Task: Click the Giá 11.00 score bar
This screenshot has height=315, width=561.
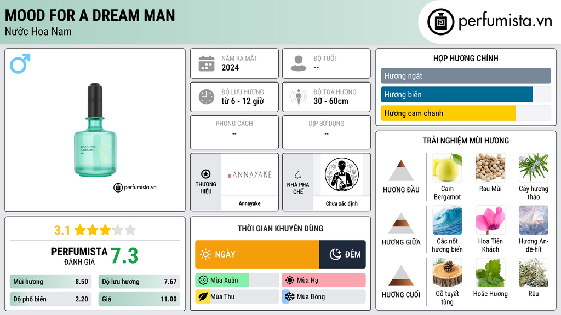Action: pyautogui.click(x=140, y=299)
